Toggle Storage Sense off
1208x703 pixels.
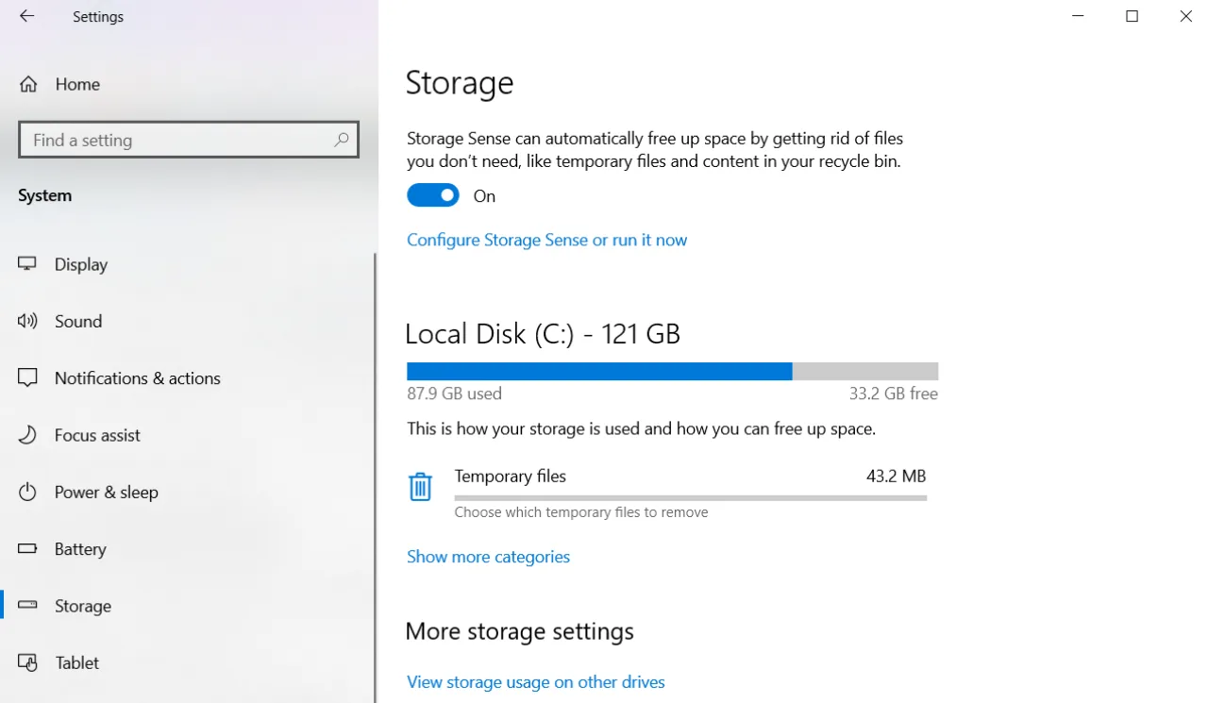tap(432, 194)
